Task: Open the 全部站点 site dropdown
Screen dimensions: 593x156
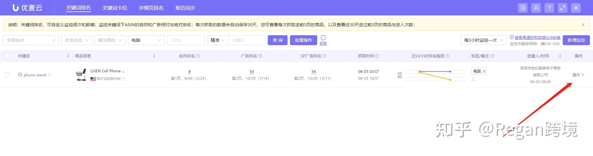Action: click(31, 40)
